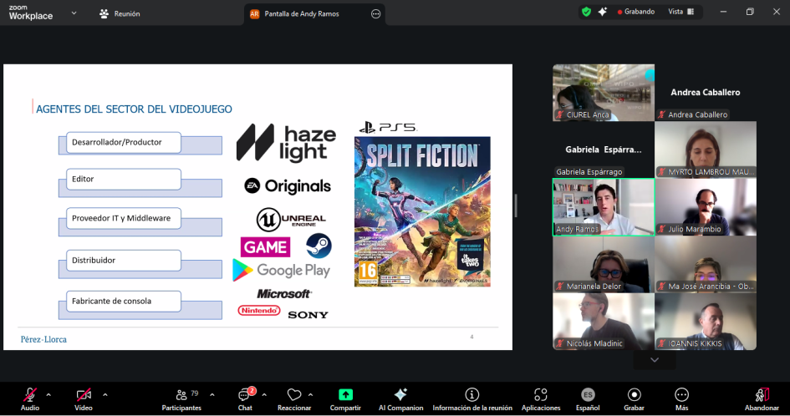Click the Microsoft logo
790x416 pixels.
[284, 293]
